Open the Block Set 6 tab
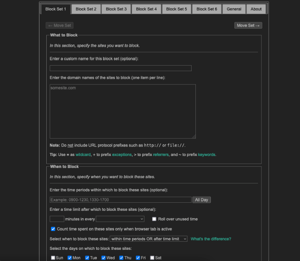The image size is (300, 261). tap(207, 9)
